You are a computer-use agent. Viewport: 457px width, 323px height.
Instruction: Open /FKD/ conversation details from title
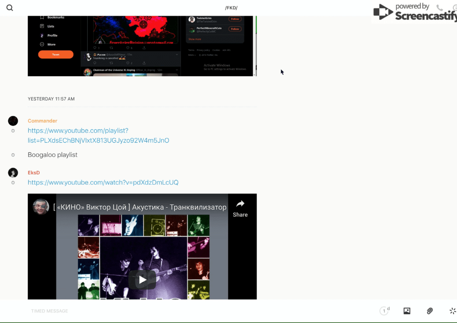pos(231,8)
